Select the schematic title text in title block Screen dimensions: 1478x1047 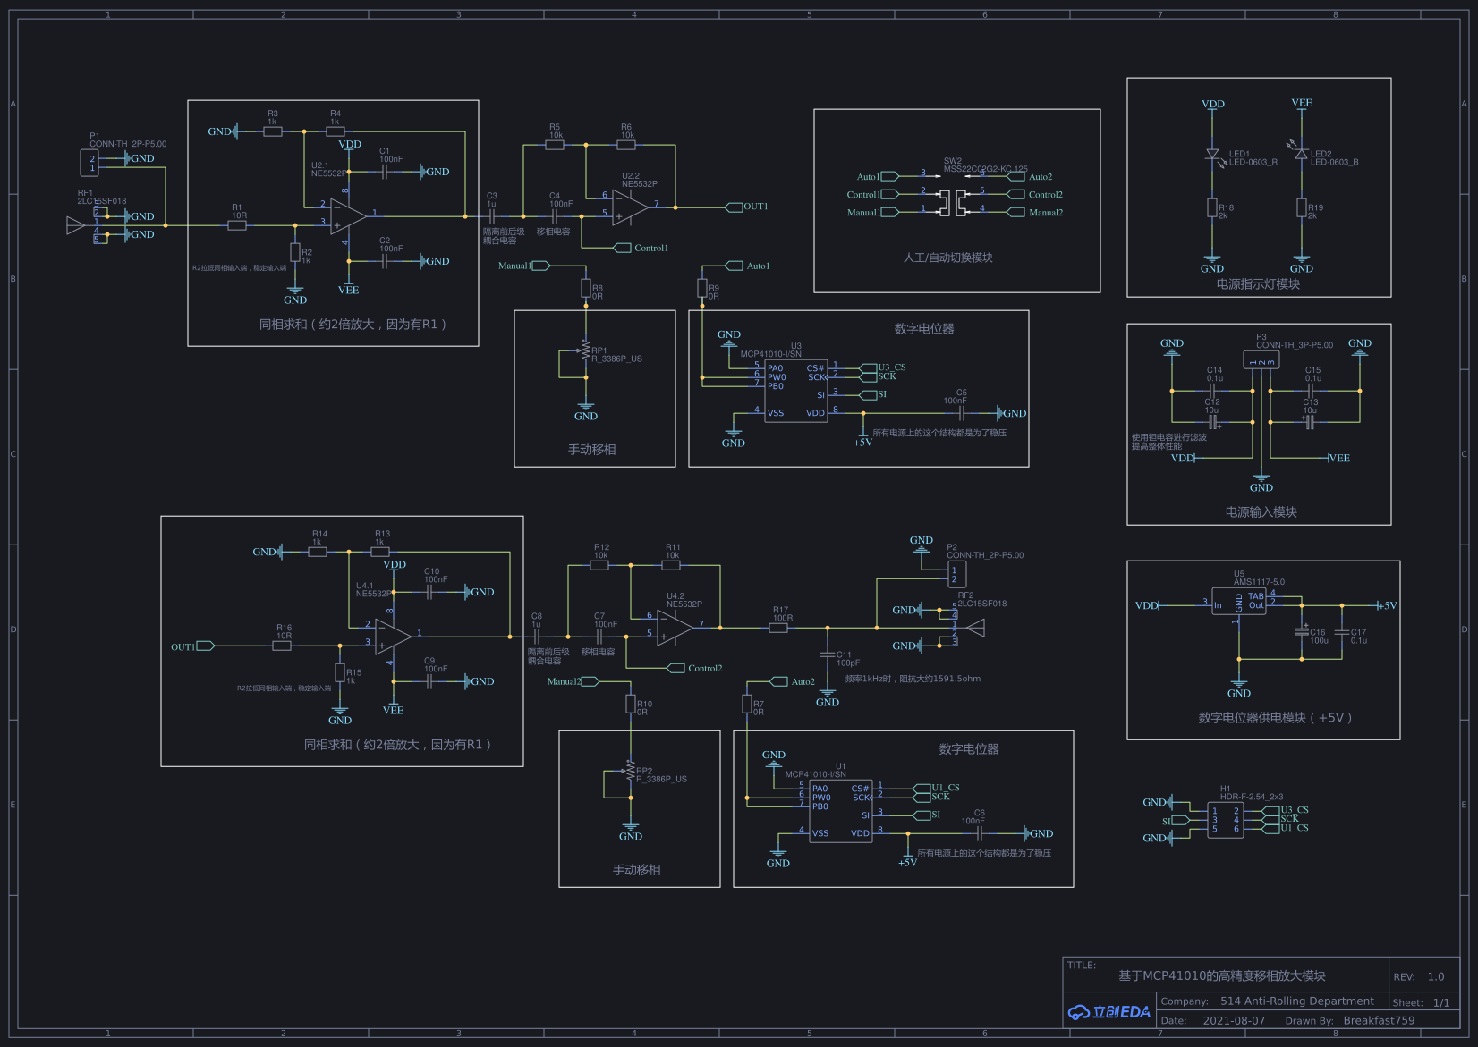point(1221,975)
